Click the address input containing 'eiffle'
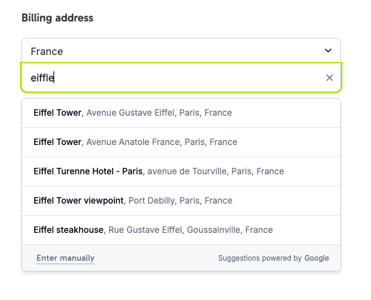 point(181,78)
